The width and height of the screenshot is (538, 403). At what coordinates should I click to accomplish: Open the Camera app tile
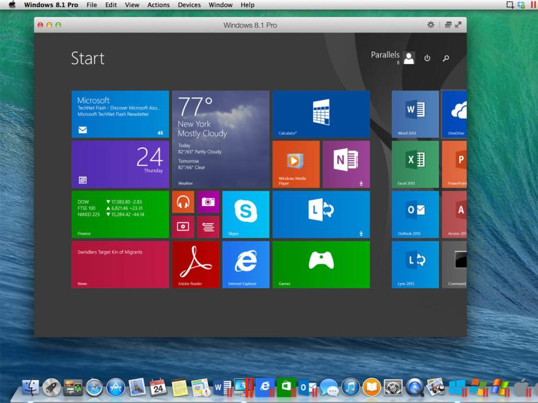pos(208,202)
